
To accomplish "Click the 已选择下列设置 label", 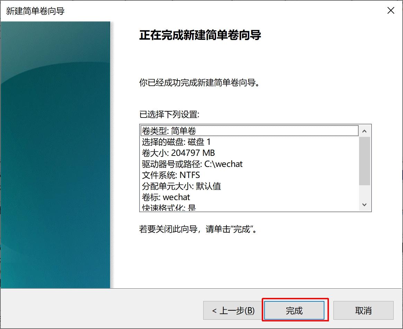I will (x=169, y=114).
